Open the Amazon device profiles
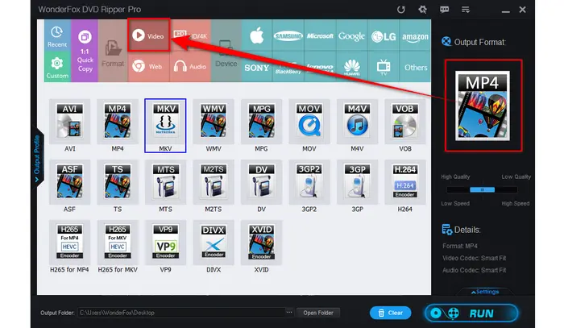Screen dimensions: 564x328 [415, 35]
